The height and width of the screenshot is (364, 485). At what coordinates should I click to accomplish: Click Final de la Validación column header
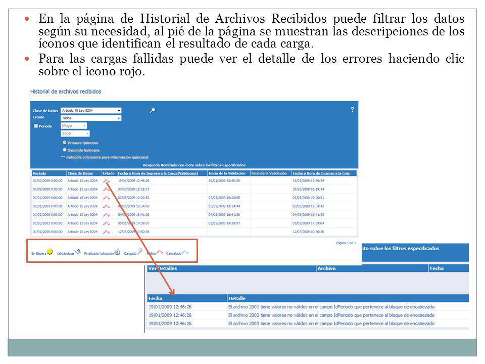click(x=269, y=173)
